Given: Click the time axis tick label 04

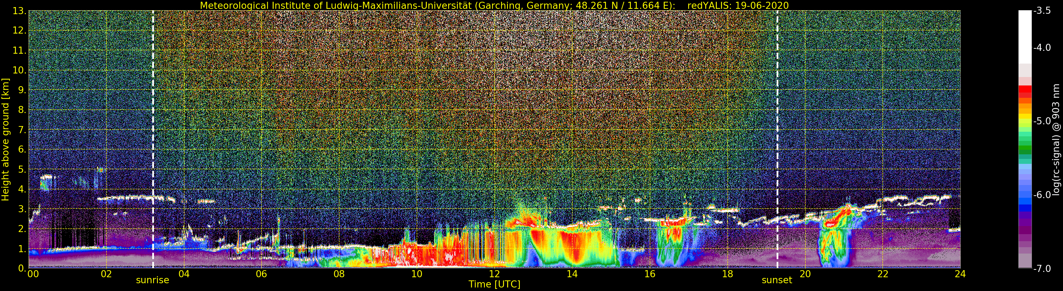Looking at the screenshot, I should click(184, 274).
